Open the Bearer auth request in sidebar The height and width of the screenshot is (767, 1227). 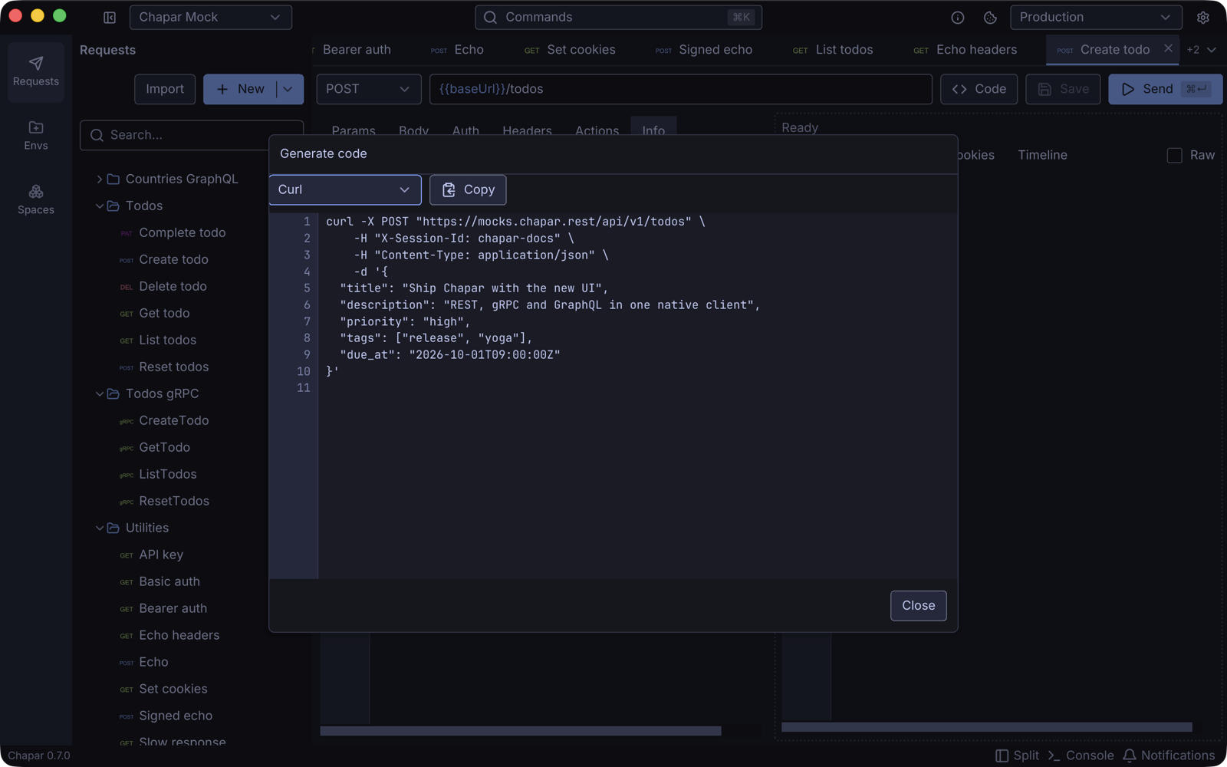coord(173,608)
